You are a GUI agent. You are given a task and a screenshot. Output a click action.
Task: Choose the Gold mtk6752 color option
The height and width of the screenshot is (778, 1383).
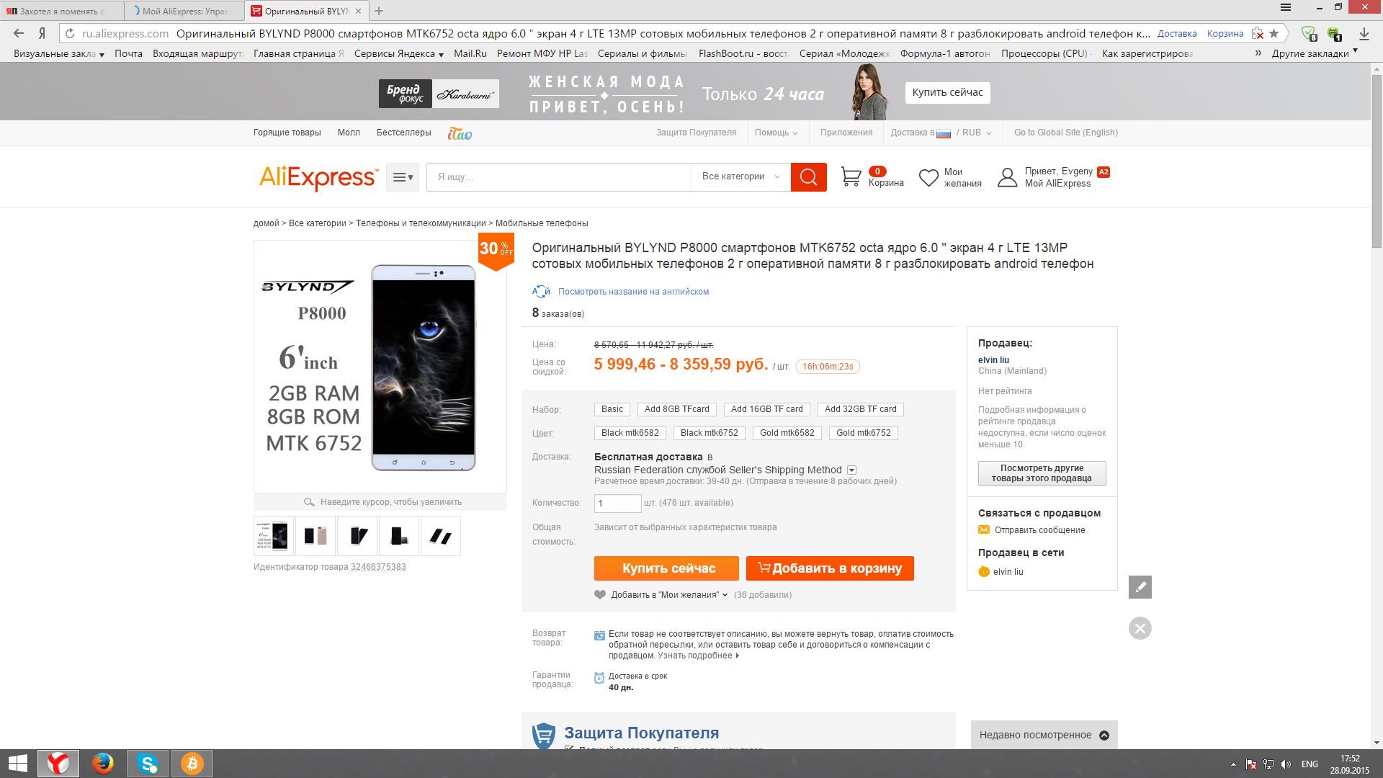click(864, 433)
